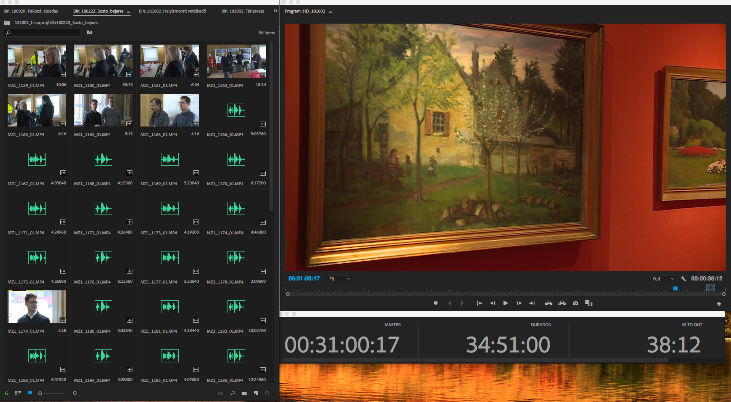731x402 pixels.
Task: Open the 180223_Sosto_bejaras bin panel menu
Action: pos(129,11)
